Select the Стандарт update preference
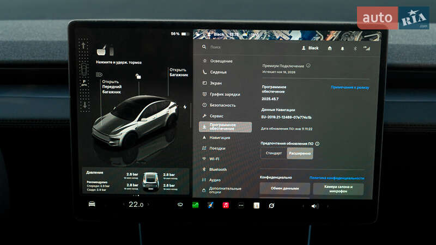This screenshot has width=436, height=245. tap(274, 154)
